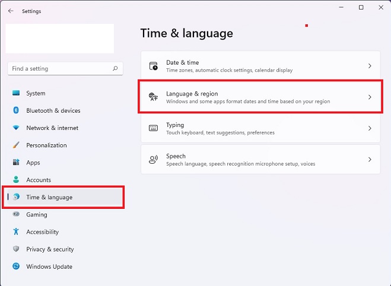Open the System category

pyautogui.click(x=36, y=93)
